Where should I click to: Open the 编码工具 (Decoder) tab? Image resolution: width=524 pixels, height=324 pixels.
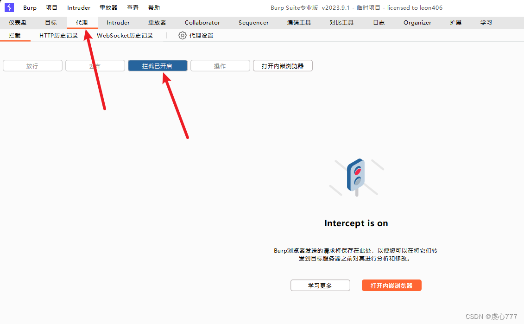click(298, 22)
